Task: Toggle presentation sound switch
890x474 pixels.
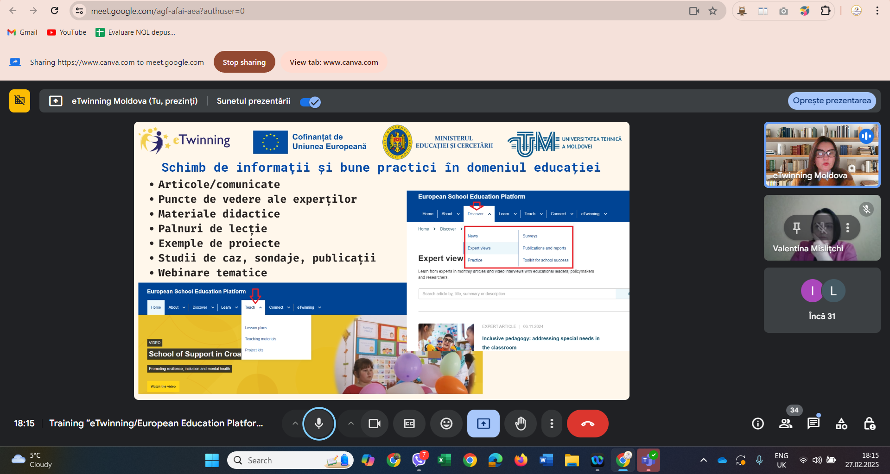Action: (310, 102)
